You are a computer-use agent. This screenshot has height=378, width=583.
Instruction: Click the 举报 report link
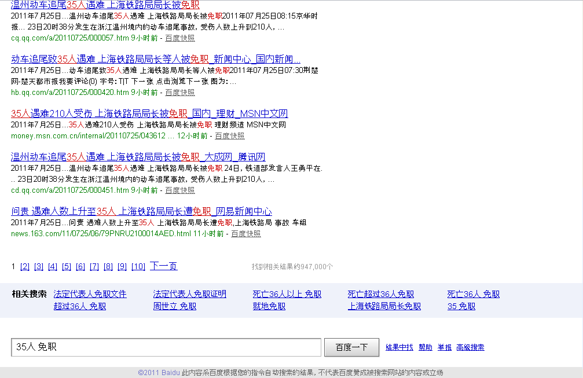pyautogui.click(x=445, y=347)
